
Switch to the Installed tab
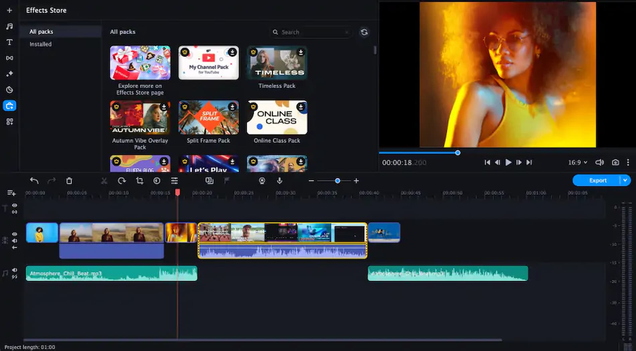pyautogui.click(x=40, y=44)
